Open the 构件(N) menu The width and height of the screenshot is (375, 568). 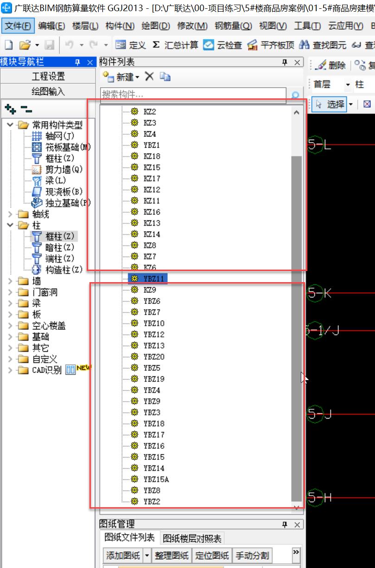(120, 26)
